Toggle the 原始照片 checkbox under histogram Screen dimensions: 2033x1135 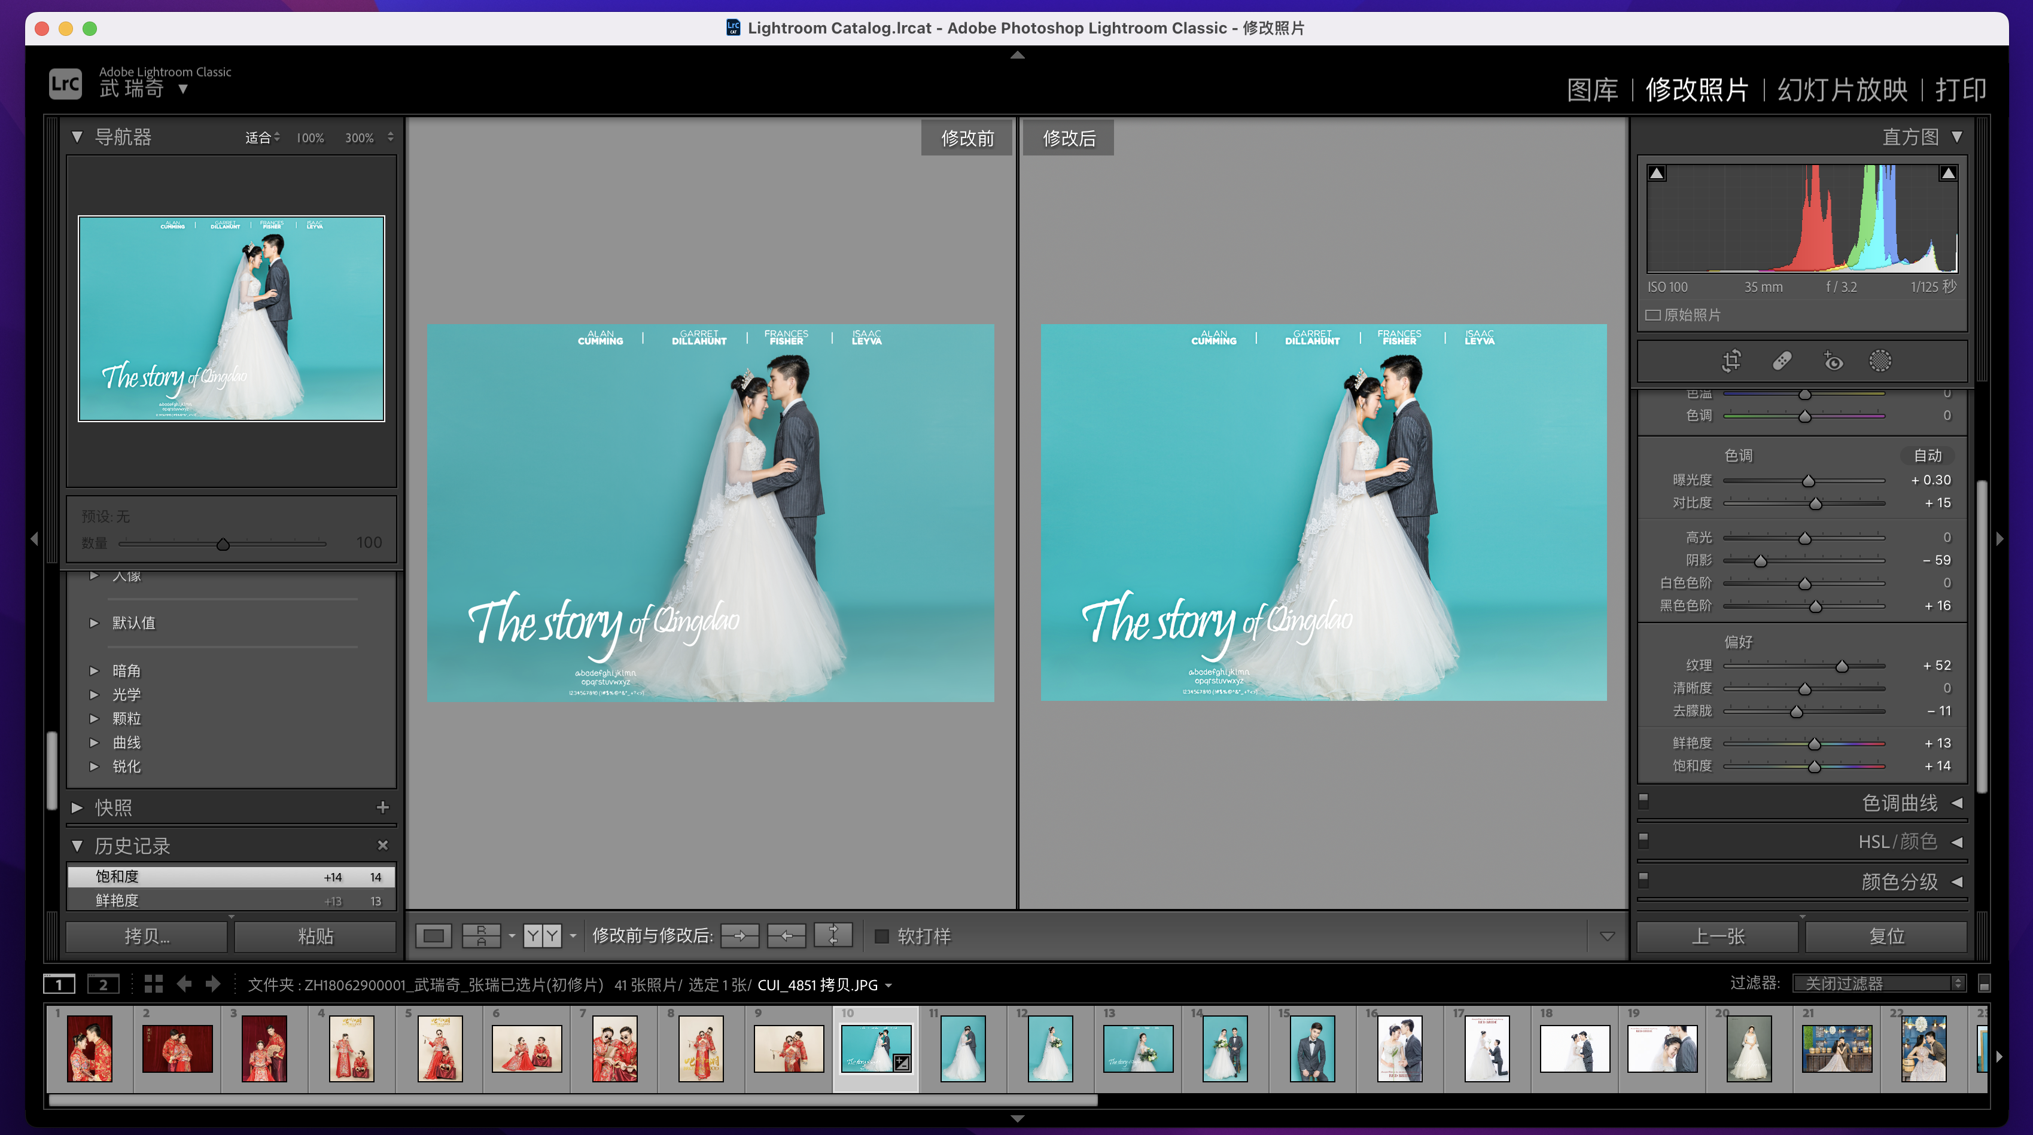(x=1652, y=315)
